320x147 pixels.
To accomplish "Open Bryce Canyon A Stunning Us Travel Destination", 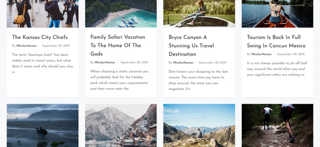I will pyautogui.click(x=191, y=46).
